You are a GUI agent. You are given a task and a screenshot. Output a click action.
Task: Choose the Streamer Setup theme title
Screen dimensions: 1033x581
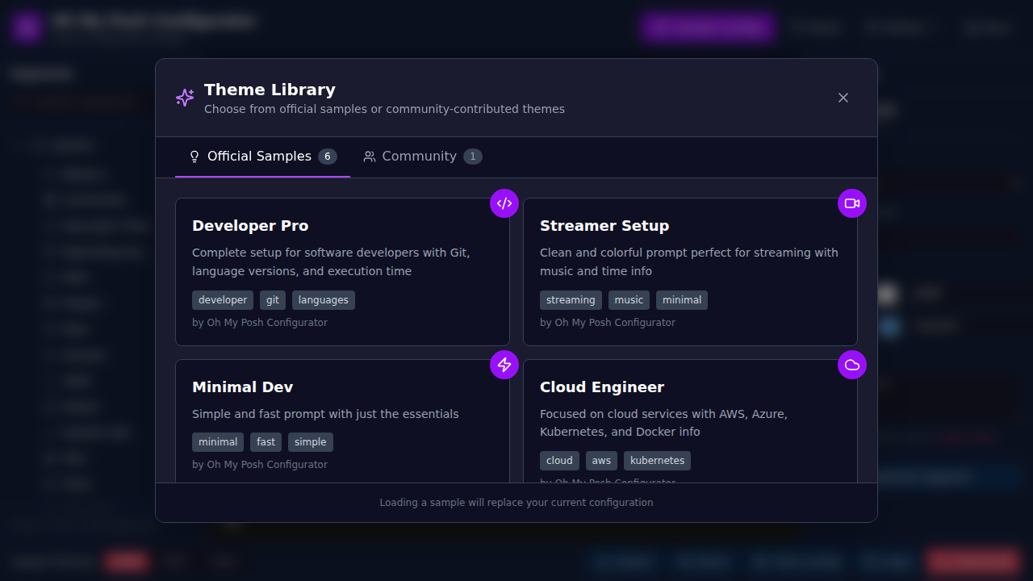(x=604, y=226)
